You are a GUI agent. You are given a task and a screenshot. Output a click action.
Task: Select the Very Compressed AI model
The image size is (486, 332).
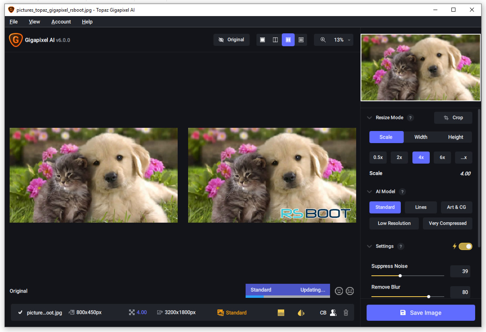click(447, 223)
